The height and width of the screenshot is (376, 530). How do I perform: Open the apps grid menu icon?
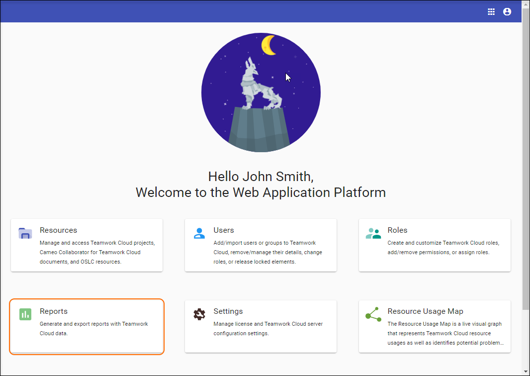[491, 12]
